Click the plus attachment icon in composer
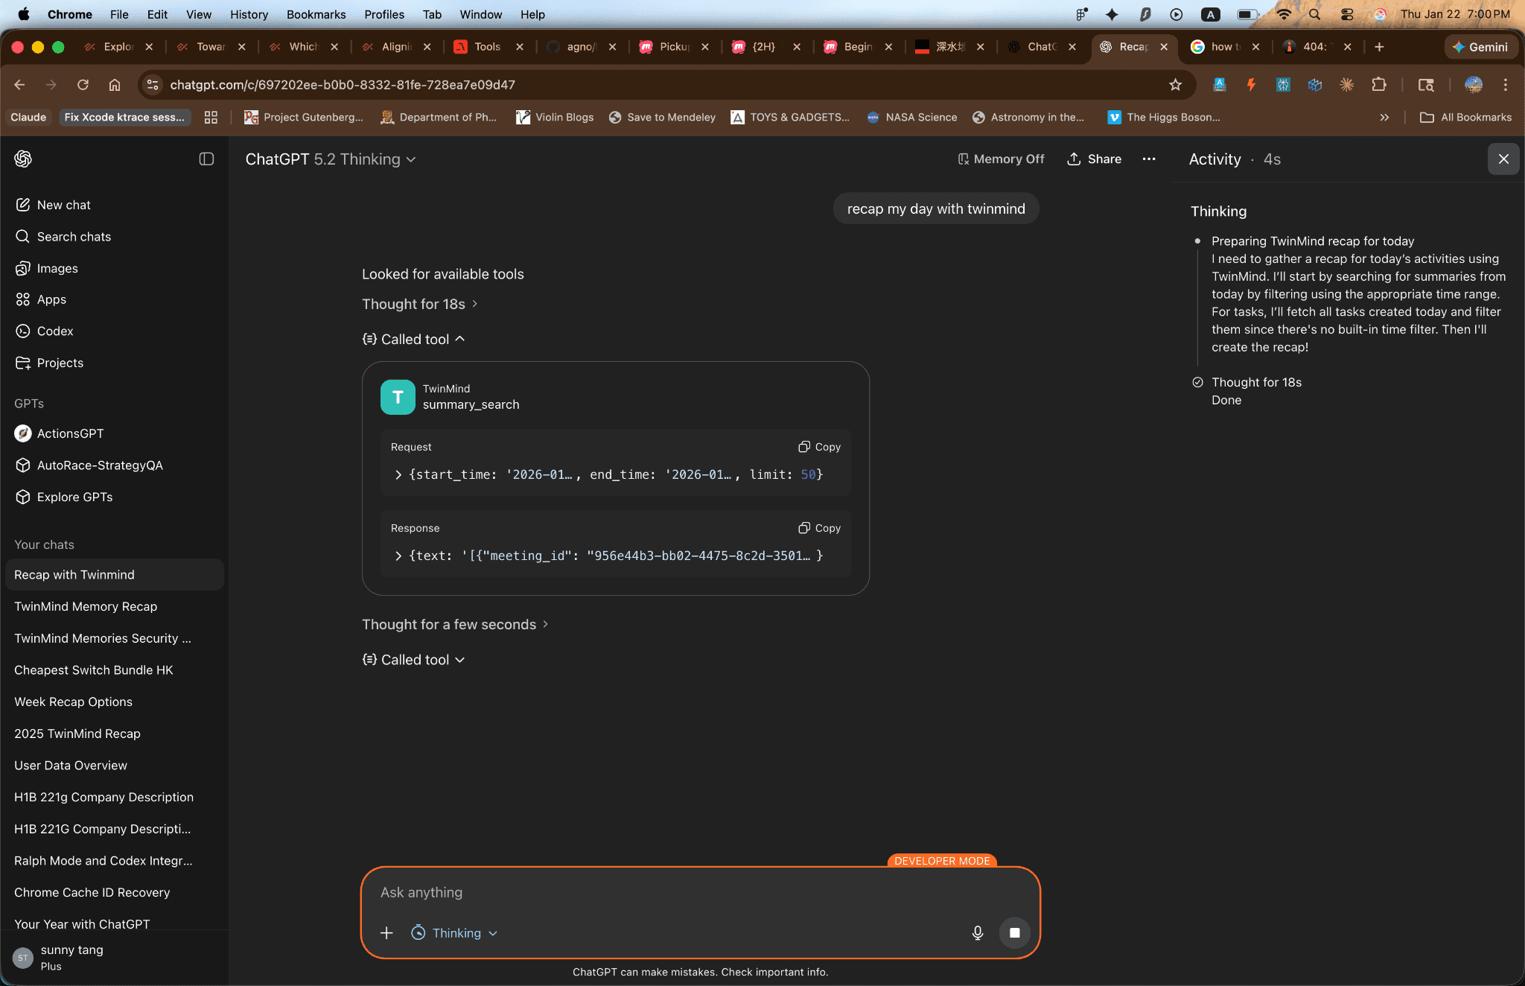The width and height of the screenshot is (1525, 986). (386, 932)
